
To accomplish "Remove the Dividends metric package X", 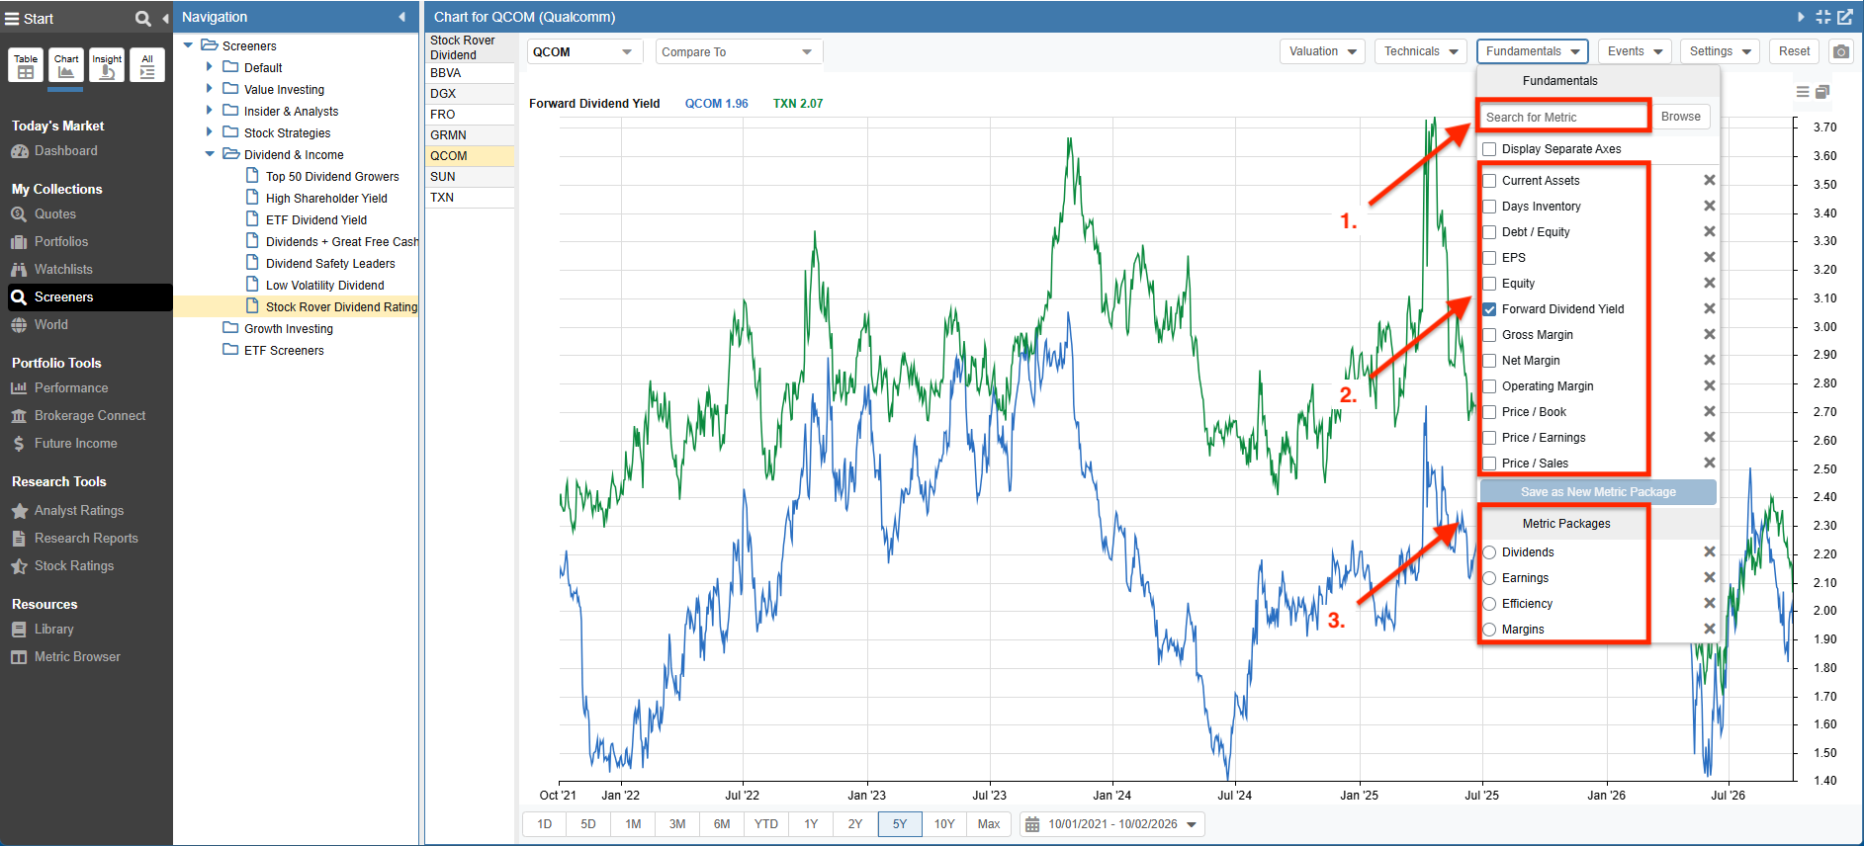I will click(x=1710, y=551).
